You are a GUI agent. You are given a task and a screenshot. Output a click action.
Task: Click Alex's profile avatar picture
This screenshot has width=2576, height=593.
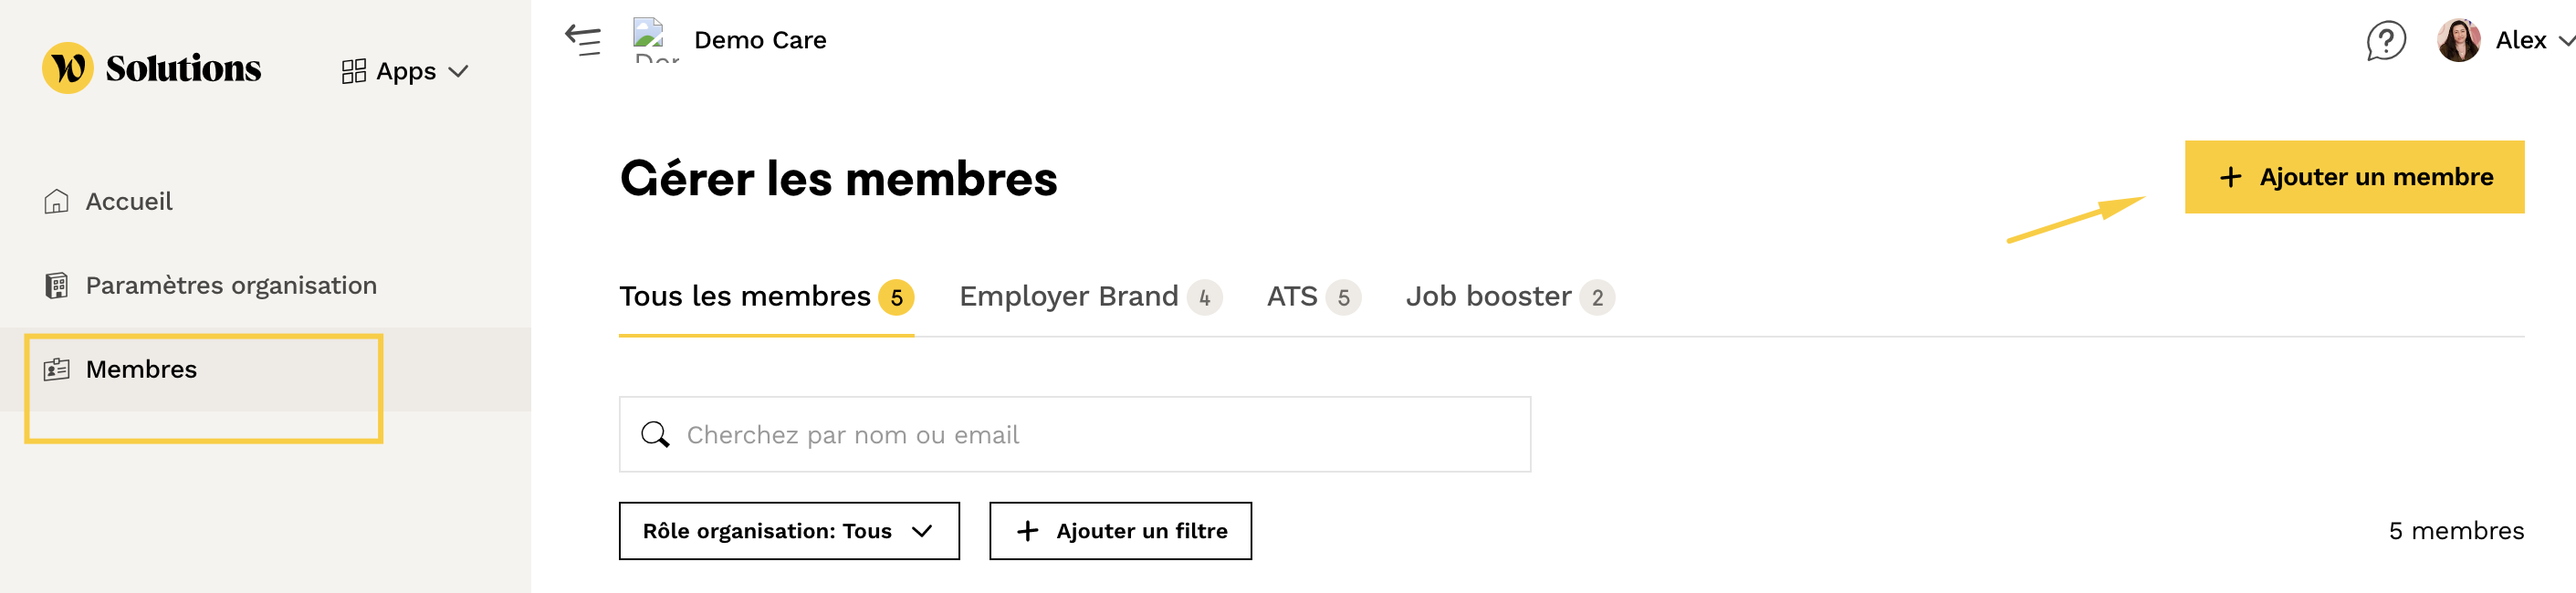(x=2459, y=41)
